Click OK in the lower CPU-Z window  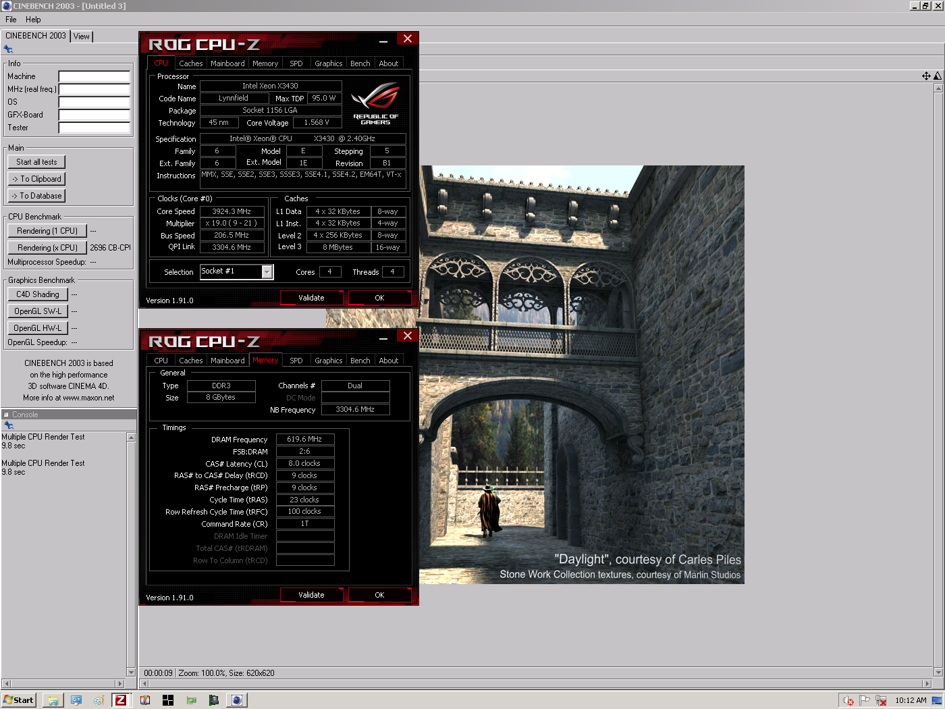[x=380, y=595]
